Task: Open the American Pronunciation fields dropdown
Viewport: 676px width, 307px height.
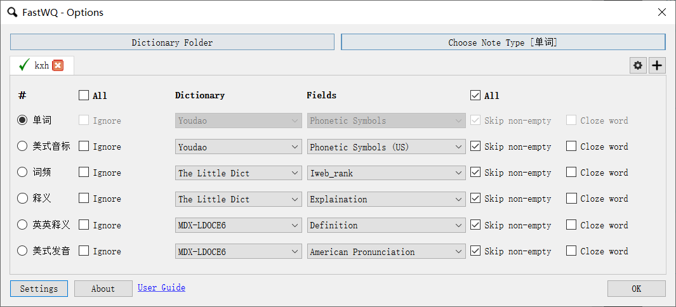Action: (x=387, y=251)
